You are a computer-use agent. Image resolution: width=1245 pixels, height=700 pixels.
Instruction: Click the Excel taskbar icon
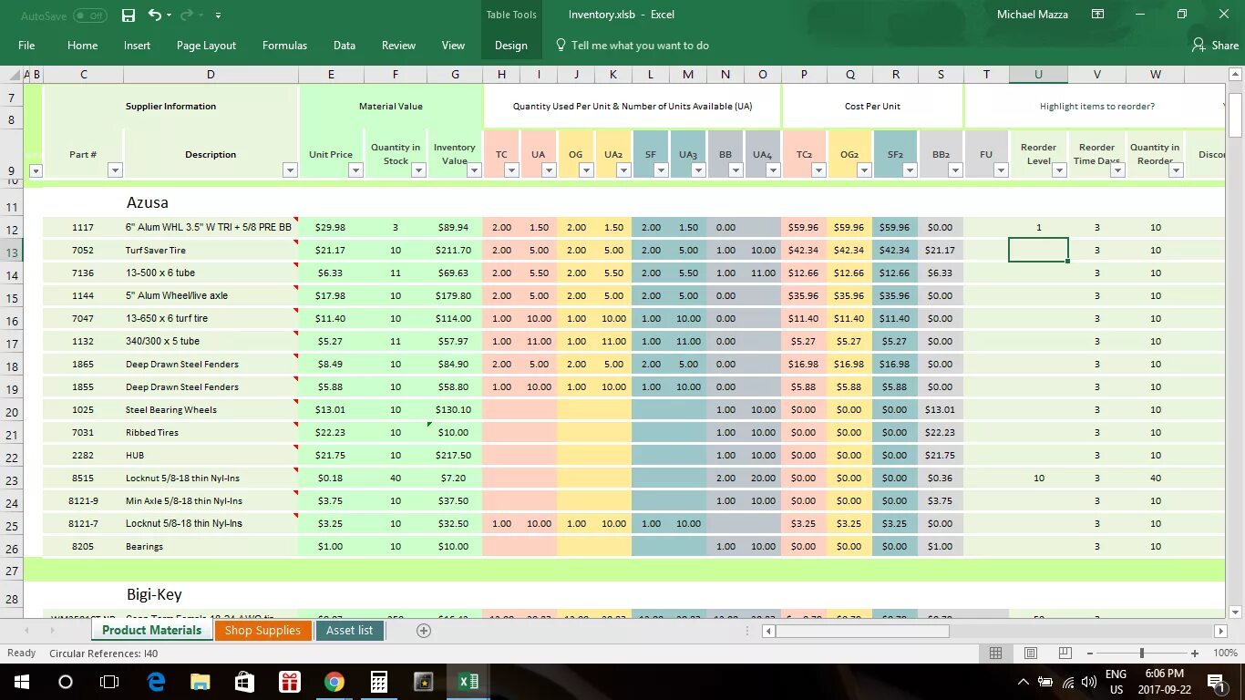click(x=468, y=682)
